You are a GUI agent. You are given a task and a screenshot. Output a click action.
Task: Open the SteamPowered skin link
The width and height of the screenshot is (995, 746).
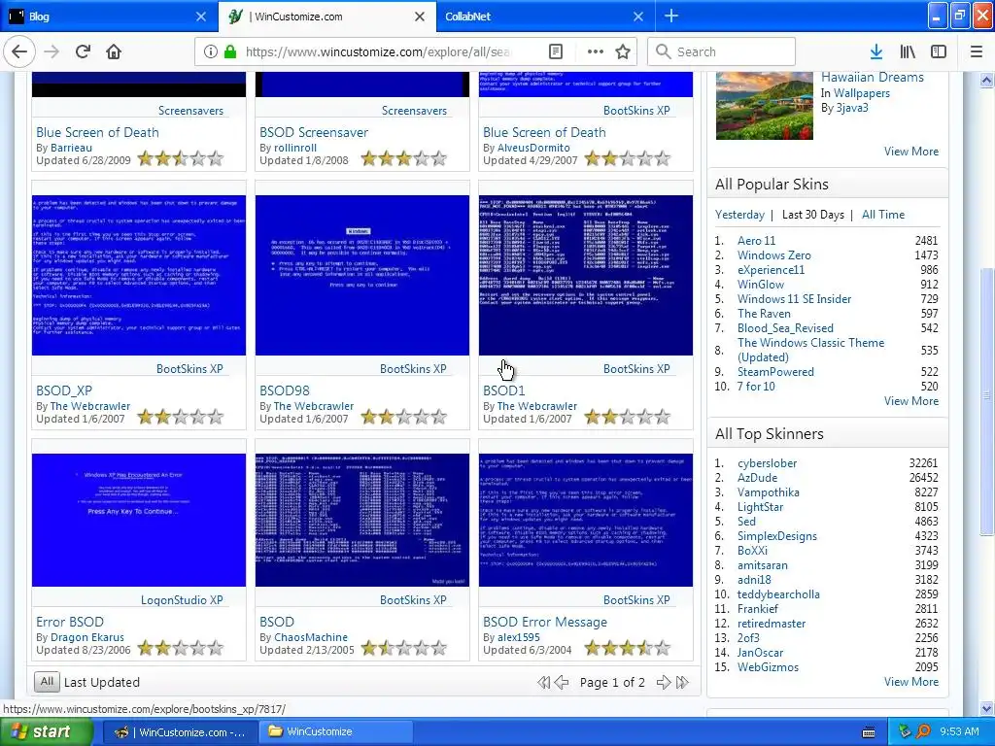775,372
